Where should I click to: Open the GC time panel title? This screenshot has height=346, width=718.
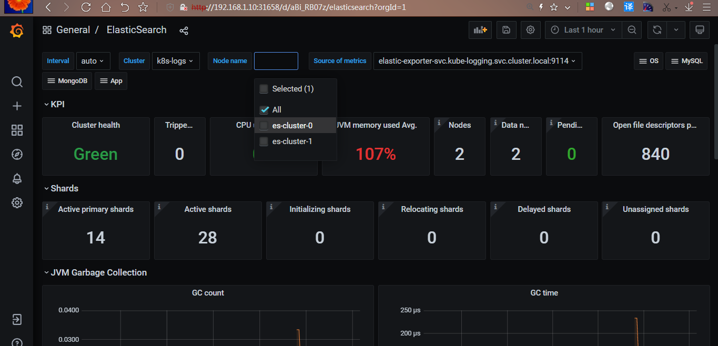(544, 293)
